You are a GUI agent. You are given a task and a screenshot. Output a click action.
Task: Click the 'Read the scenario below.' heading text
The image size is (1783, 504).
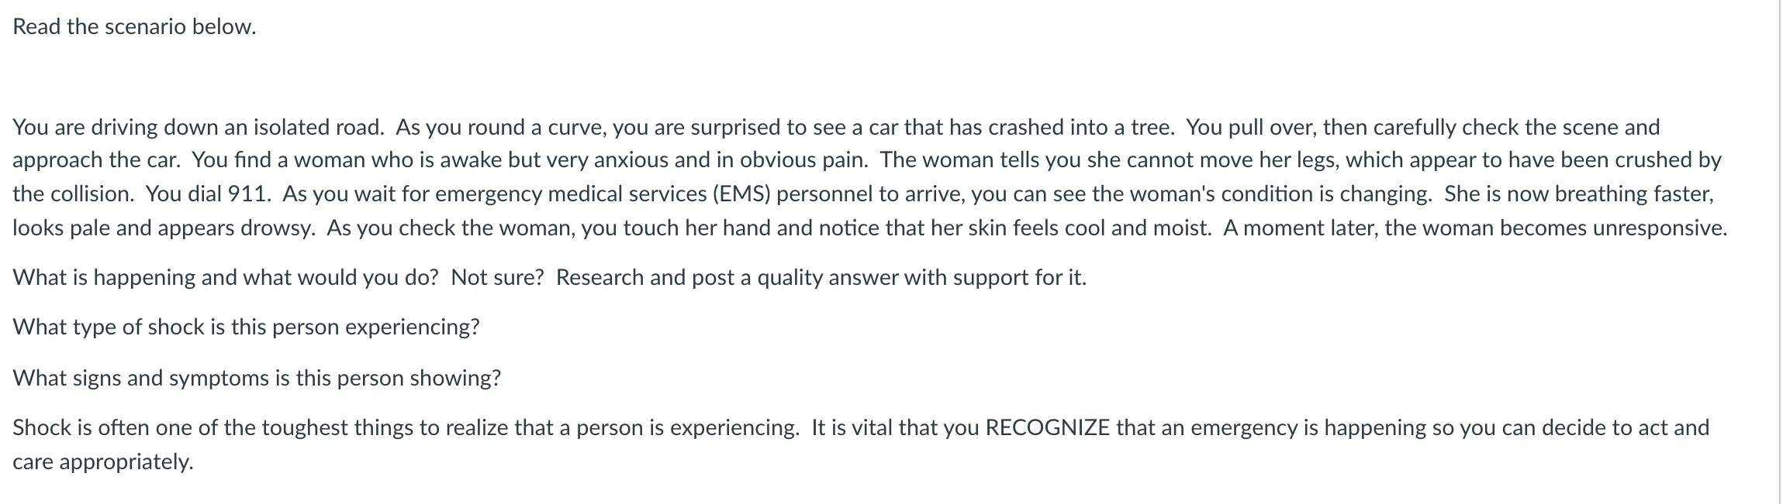click(134, 27)
